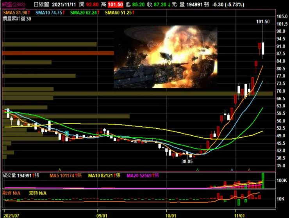Click the 70.0 price axis label

281,91
